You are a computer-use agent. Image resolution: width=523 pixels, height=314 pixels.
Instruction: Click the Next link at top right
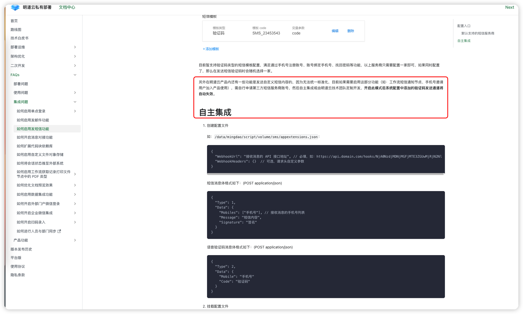click(509, 7)
